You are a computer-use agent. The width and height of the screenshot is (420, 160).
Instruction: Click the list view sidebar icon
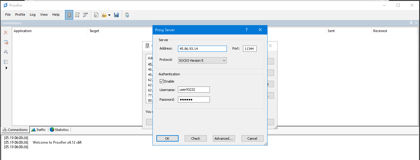(x=6, y=61)
